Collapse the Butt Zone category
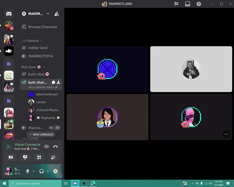Screen dimensions: 234x187 pos(33,67)
